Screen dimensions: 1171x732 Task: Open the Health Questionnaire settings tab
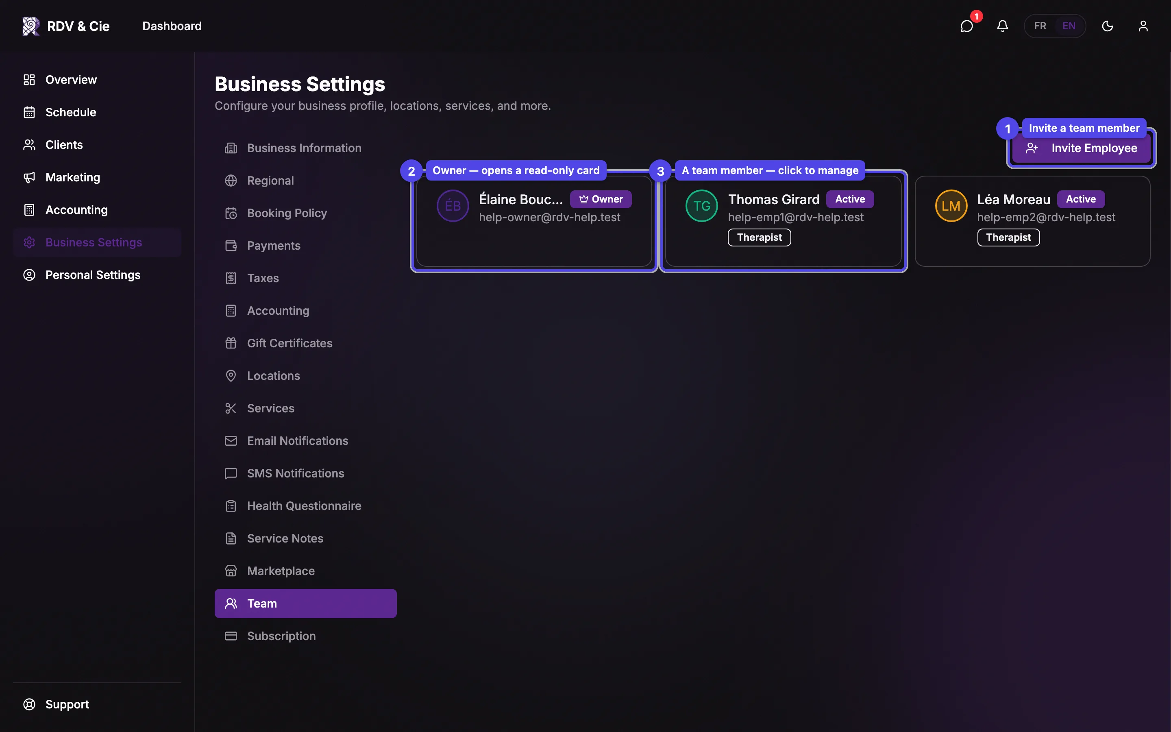pos(305,506)
